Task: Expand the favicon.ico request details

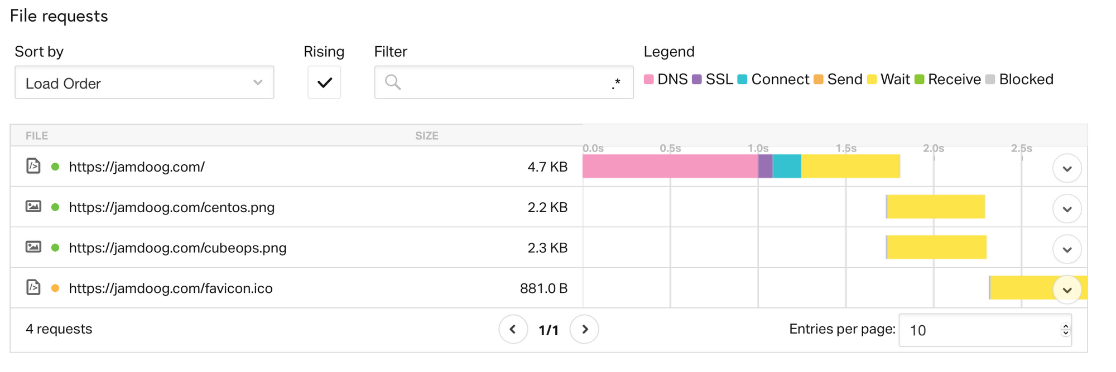Action: [x=1067, y=290]
